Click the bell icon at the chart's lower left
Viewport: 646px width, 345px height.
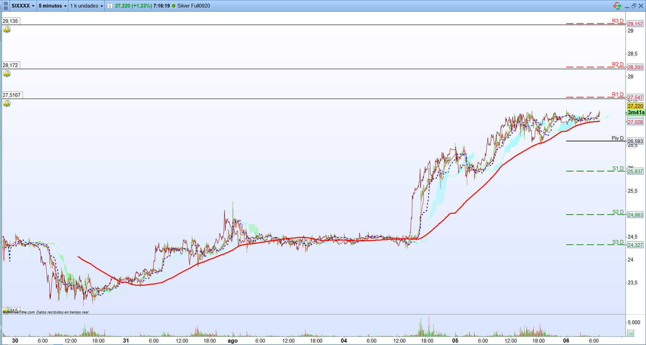(x=7, y=310)
